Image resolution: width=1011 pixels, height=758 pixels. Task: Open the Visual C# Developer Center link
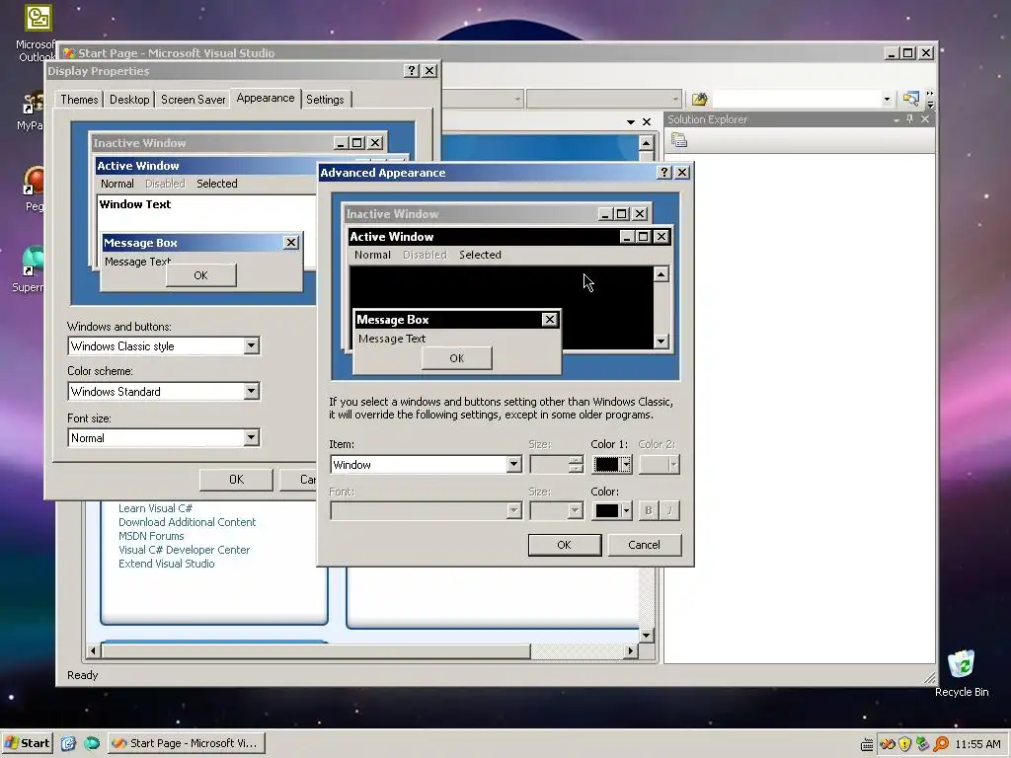tap(184, 550)
